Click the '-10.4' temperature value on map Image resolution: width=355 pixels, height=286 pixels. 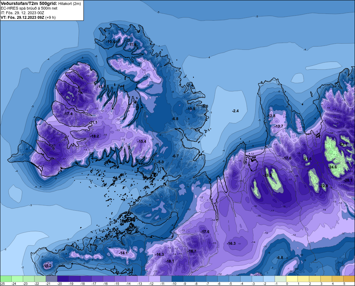point(110,42)
